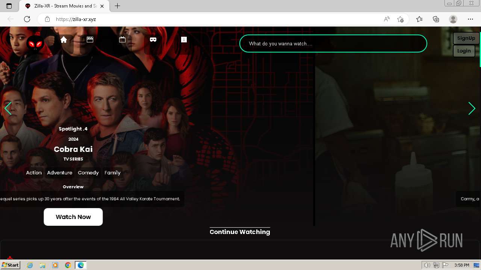Click the Cobra Kai title
This screenshot has width=481, height=270.
[x=73, y=149]
